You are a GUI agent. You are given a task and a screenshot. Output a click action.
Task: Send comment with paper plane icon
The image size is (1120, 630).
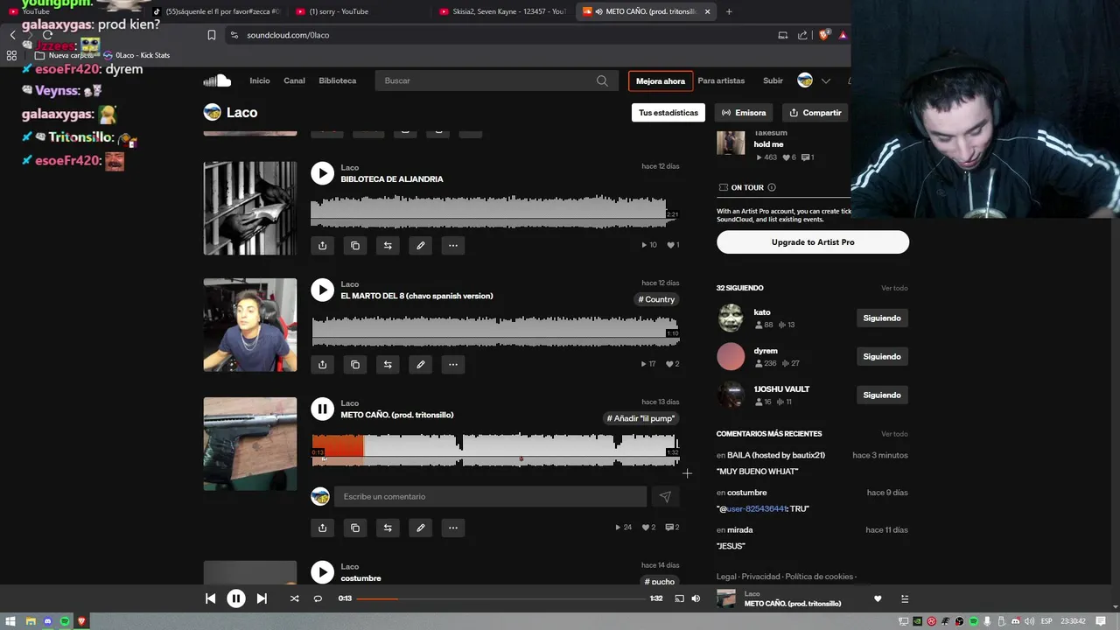(x=665, y=497)
